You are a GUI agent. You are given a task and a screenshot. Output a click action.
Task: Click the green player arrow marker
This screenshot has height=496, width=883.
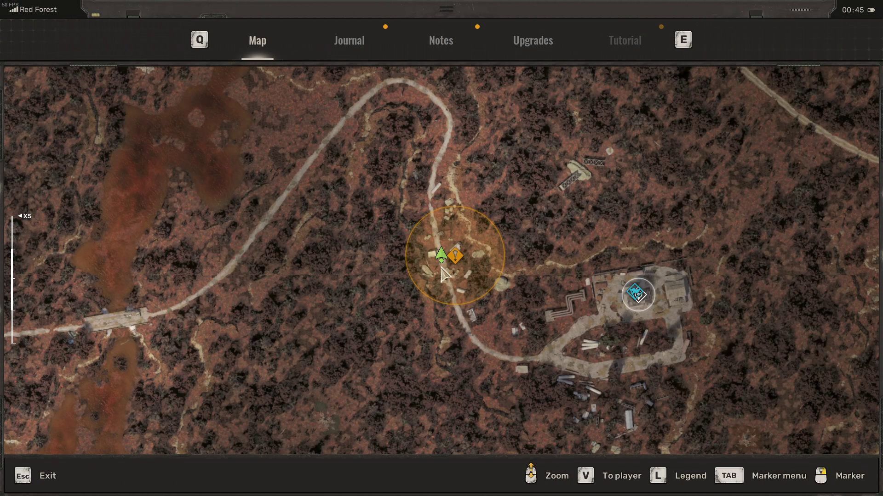tap(441, 254)
